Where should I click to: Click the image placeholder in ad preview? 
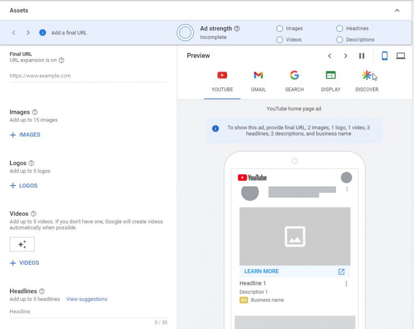pos(295,236)
